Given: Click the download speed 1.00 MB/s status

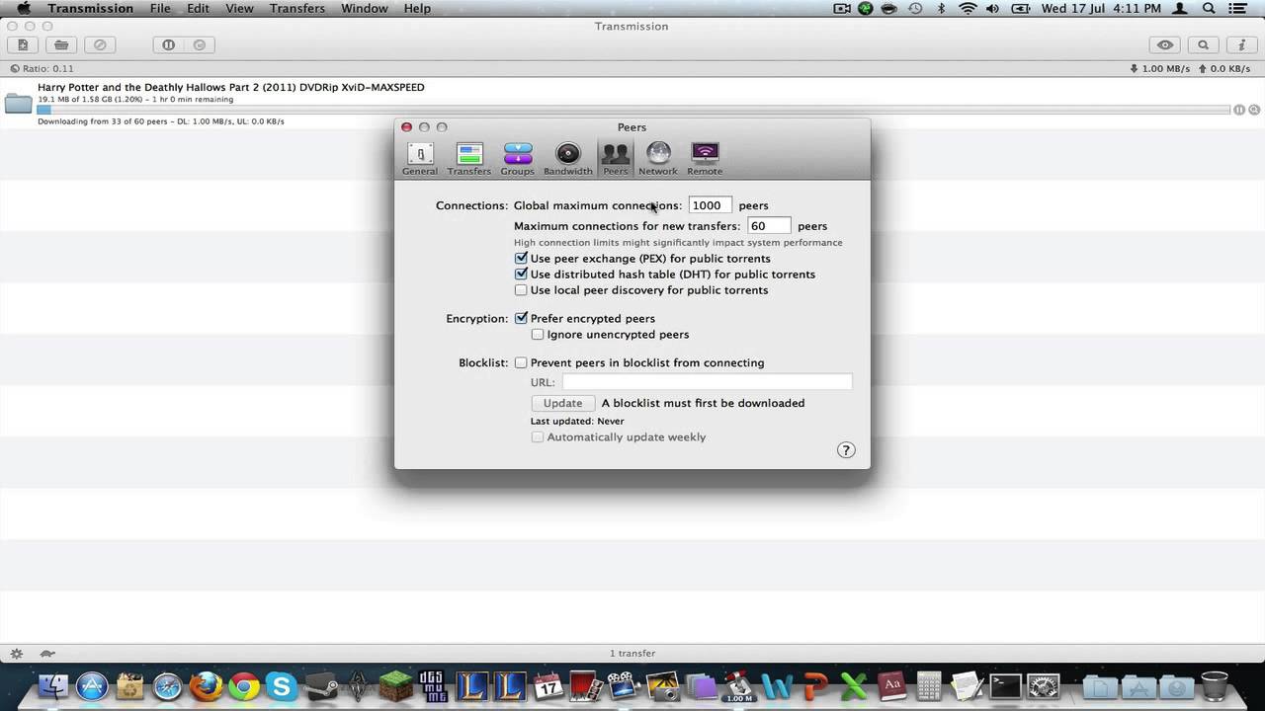Looking at the screenshot, I should [1160, 69].
